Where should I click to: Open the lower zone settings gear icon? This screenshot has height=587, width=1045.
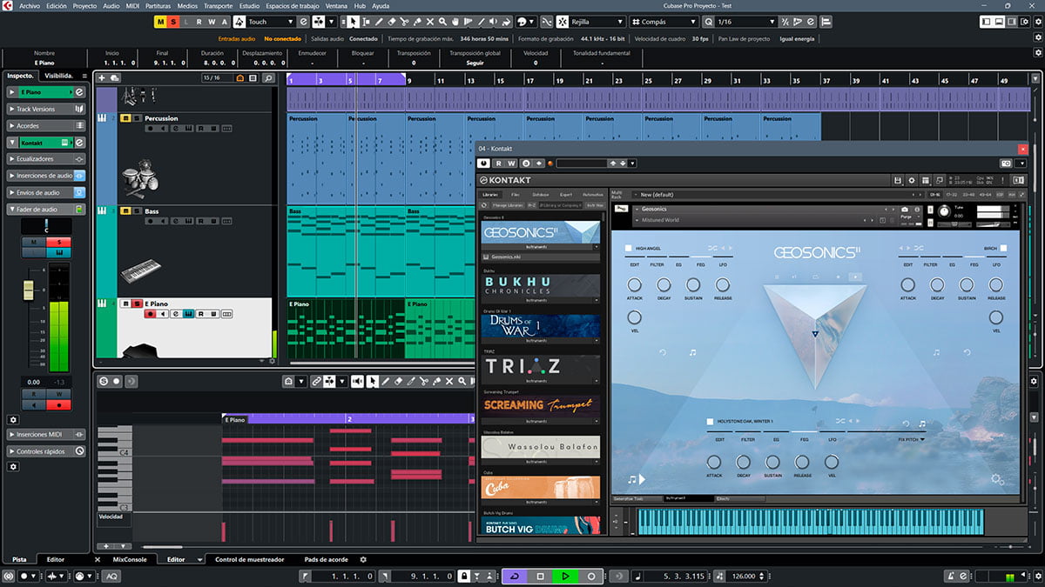(x=364, y=559)
